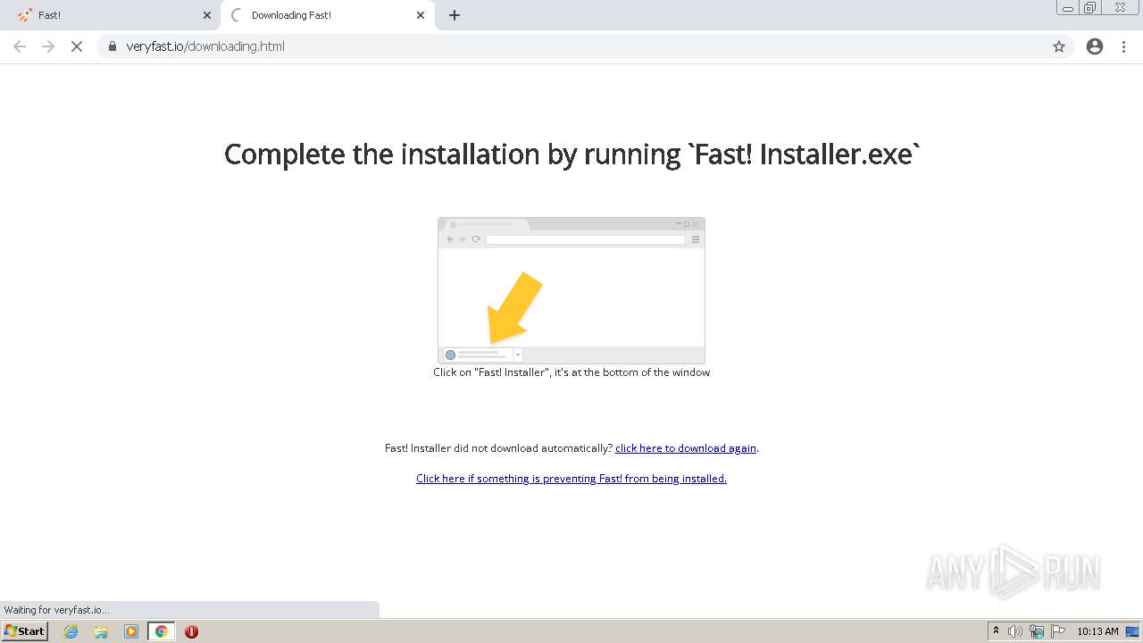Select the 'Downloading Fast!' tab

click(327, 15)
